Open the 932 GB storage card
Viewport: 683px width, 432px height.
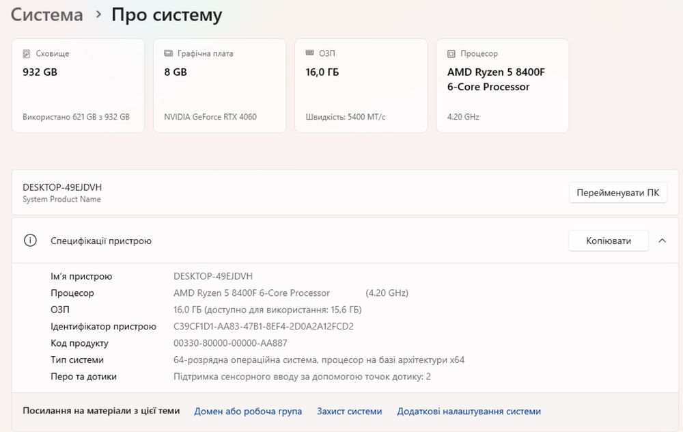(77, 85)
